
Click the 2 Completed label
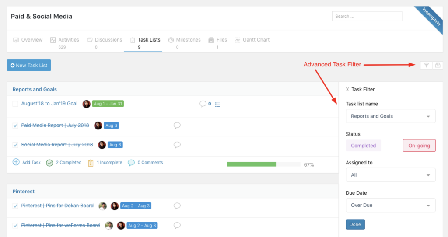pos(69,163)
